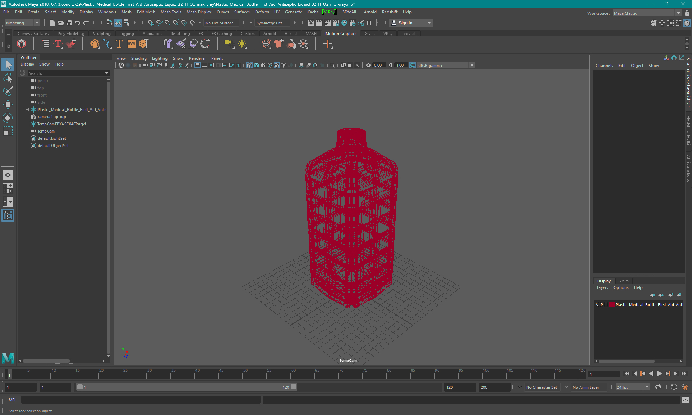Click the Rotate tool icon
Viewport: 692px width, 415px height.
(8, 118)
